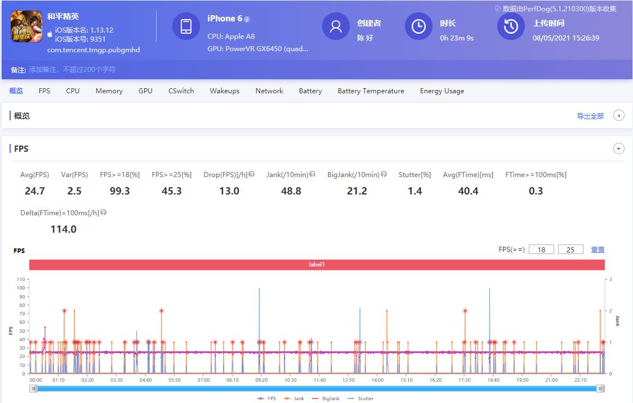Click help icon beside Delta(FTime)>100ms[/h]
Screen dimensions: 633x403
[x=103, y=212]
